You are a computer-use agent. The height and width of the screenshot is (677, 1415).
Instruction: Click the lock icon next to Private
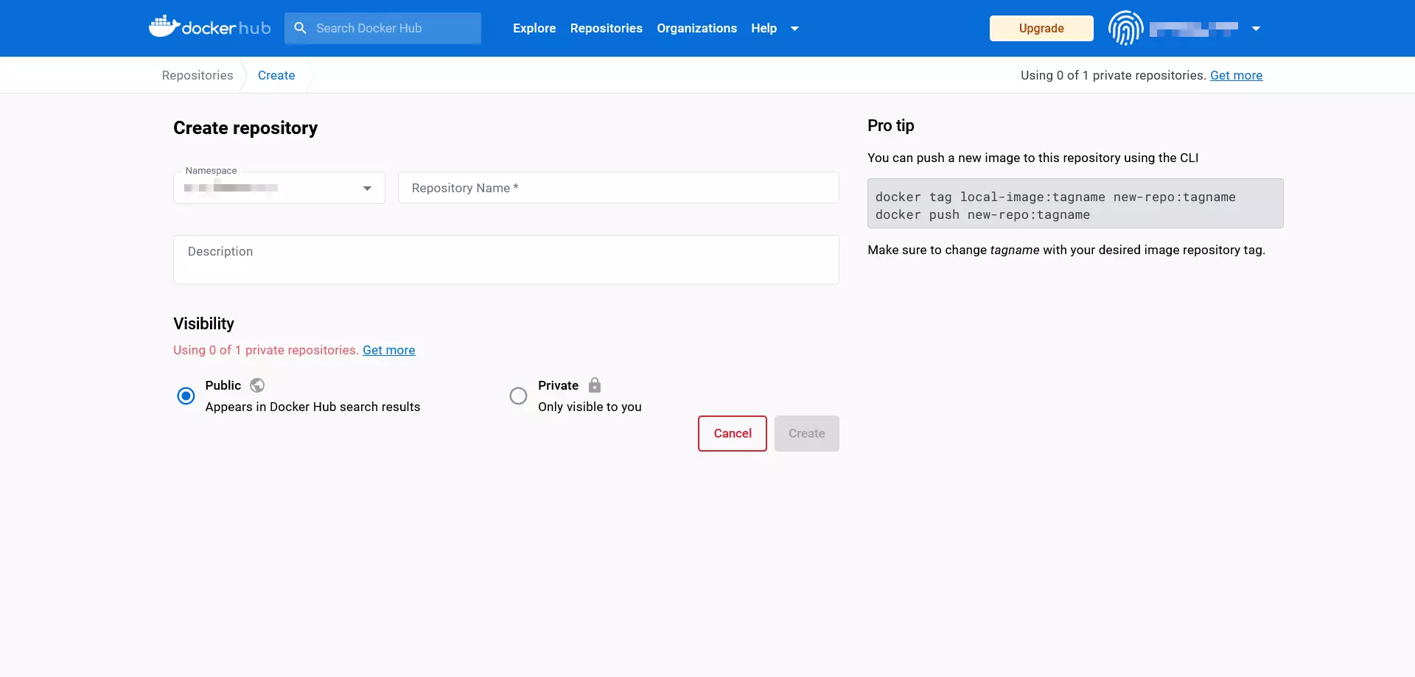click(x=594, y=385)
